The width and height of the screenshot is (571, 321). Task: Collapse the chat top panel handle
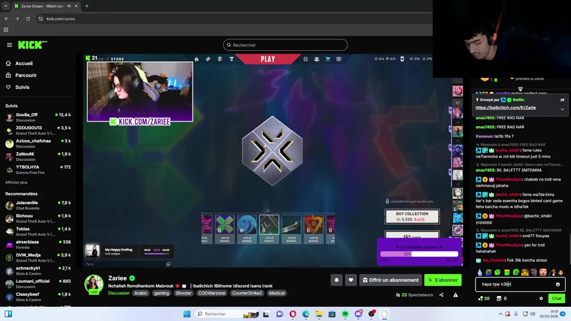(520, 89)
